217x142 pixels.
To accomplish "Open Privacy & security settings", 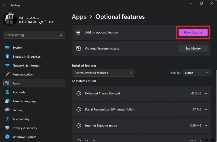I will pos(34,128).
